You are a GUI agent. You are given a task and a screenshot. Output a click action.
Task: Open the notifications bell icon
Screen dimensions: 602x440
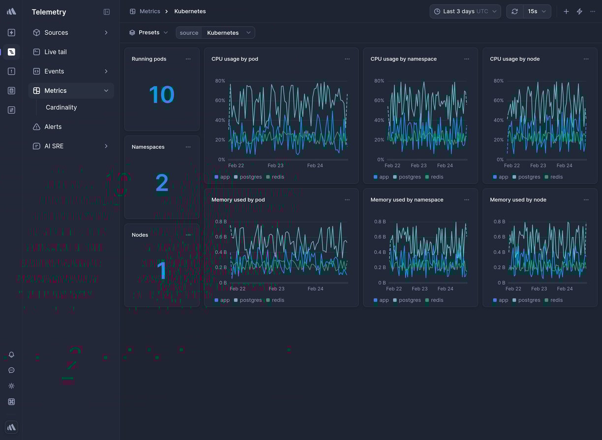11,355
